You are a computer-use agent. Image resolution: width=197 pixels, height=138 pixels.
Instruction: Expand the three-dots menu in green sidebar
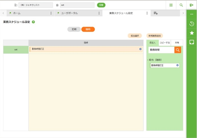[x=192, y=15]
